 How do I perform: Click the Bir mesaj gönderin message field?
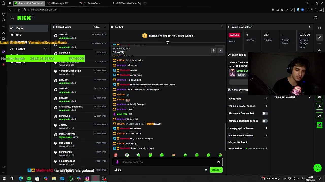pyautogui.click(x=168, y=162)
